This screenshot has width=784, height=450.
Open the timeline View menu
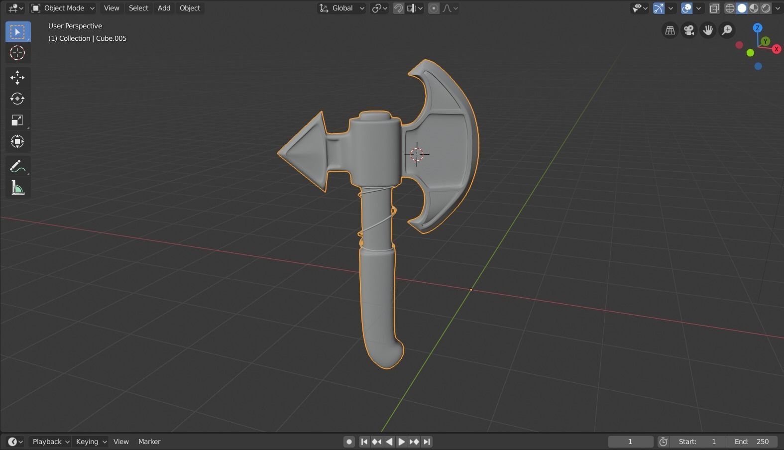(121, 442)
